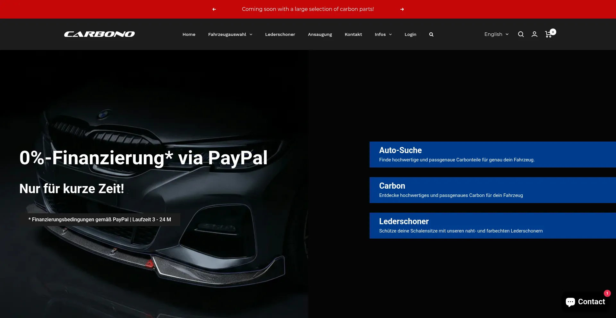The image size is (616, 318).
Task: Click small search icon in the navigation menu
Action: (x=431, y=34)
